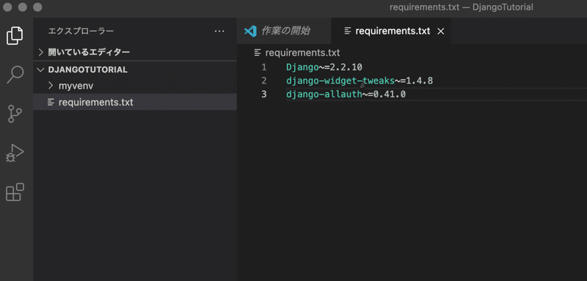The height and width of the screenshot is (281, 587).
Task: Open the Search view icon
Action: point(15,74)
